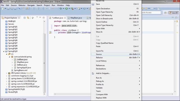This screenshot has height=101, width=180.
Task: Choose Quick Fix in the context menu
Action: click(x=116, y=51)
